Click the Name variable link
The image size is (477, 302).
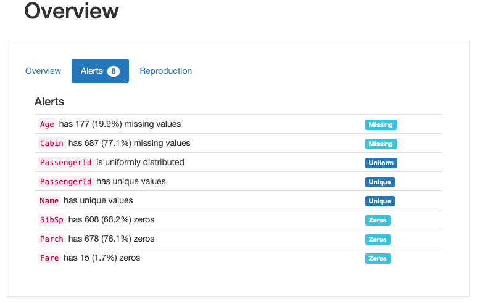pyautogui.click(x=49, y=201)
